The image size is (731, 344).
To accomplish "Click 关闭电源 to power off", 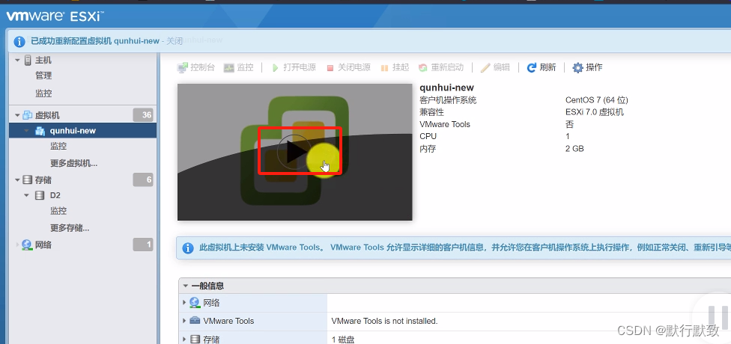I will click(x=348, y=67).
